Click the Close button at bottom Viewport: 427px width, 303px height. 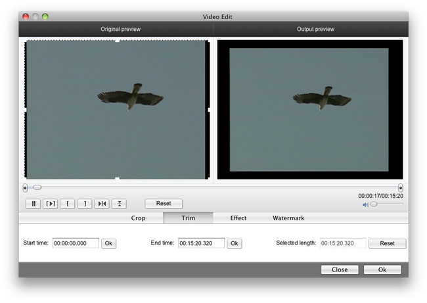340,269
